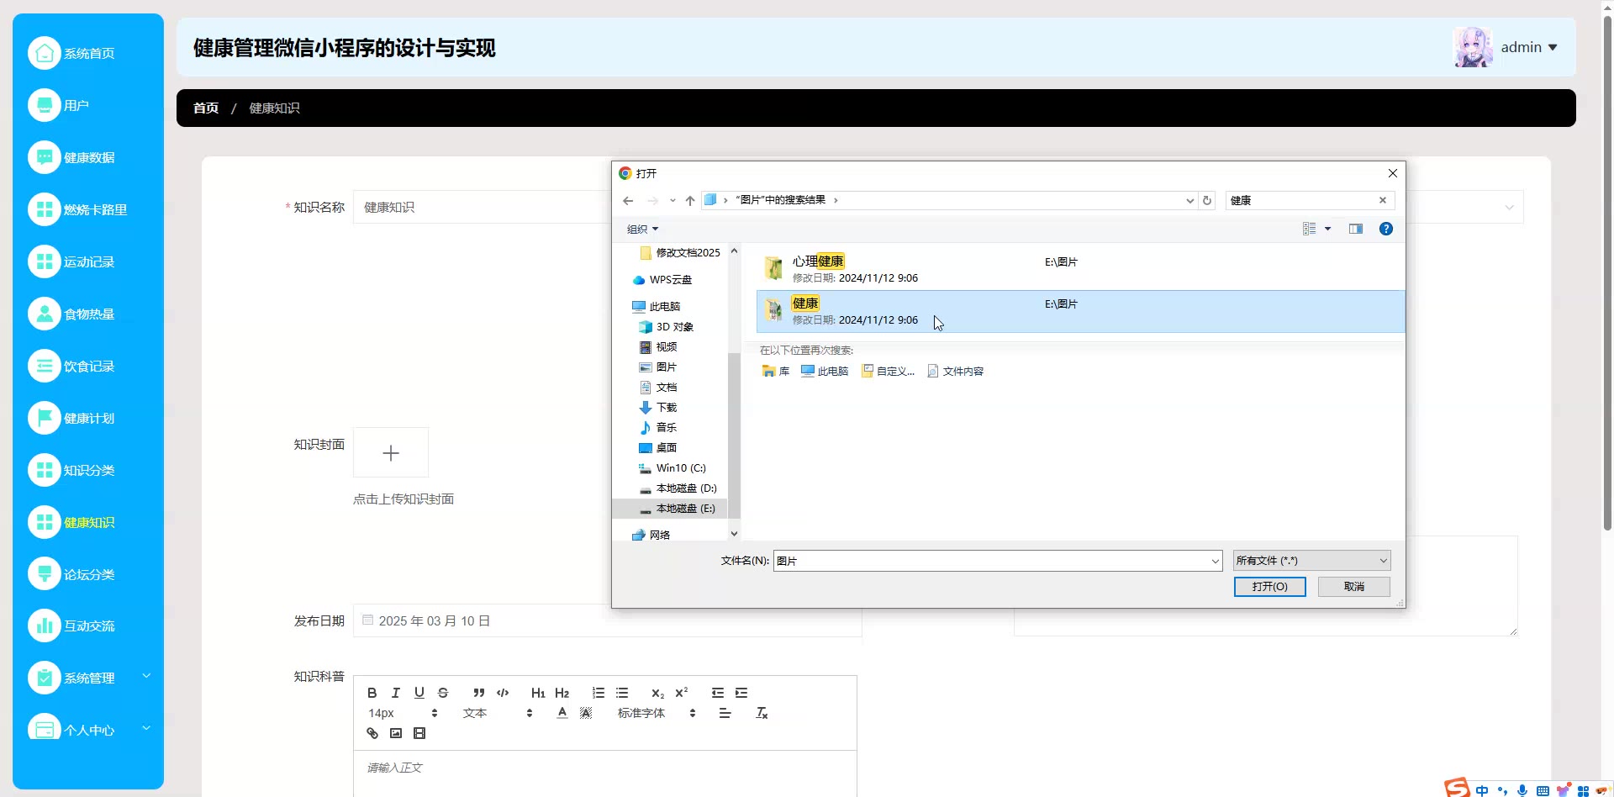Go to 首页 via breadcrumb
The image size is (1614, 797).
[x=206, y=108]
